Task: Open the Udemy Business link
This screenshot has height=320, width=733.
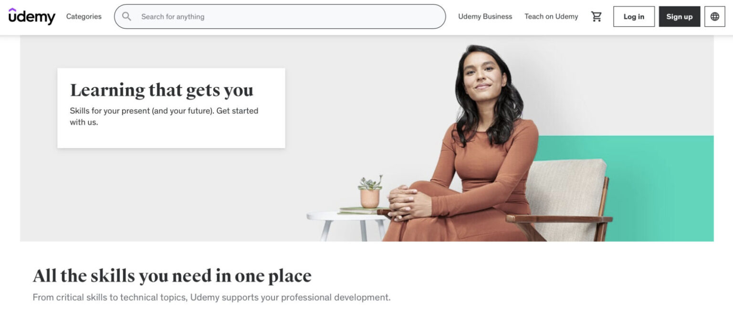Action: [x=485, y=17]
